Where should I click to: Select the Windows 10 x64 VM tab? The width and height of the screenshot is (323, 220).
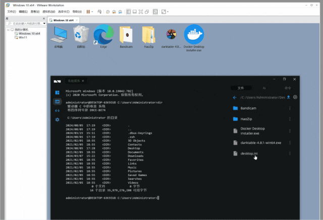click(62, 20)
